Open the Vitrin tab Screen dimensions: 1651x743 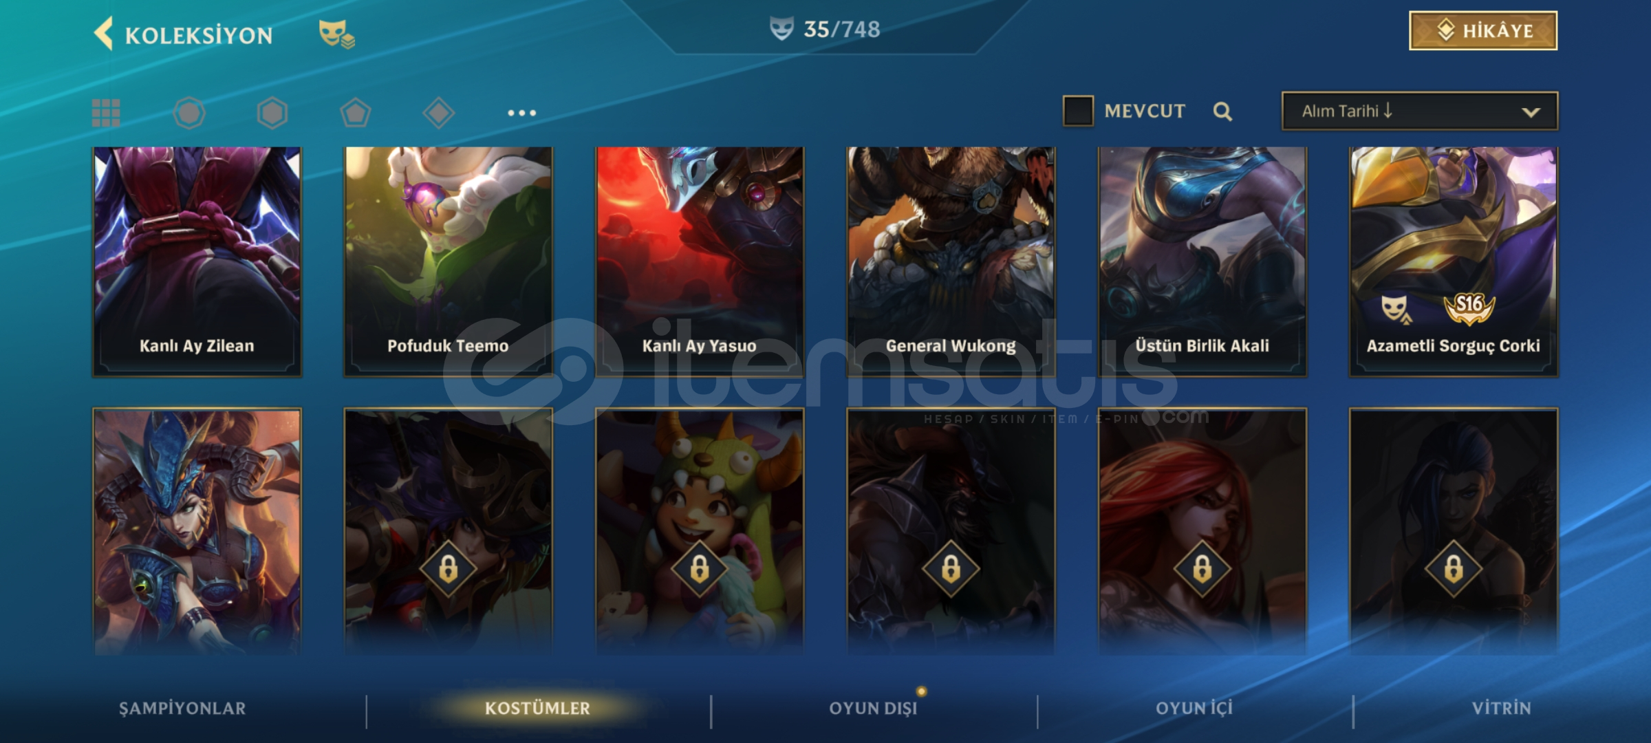click(x=1502, y=709)
